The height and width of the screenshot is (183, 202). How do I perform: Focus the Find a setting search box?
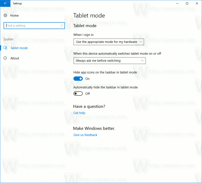coord(34,26)
